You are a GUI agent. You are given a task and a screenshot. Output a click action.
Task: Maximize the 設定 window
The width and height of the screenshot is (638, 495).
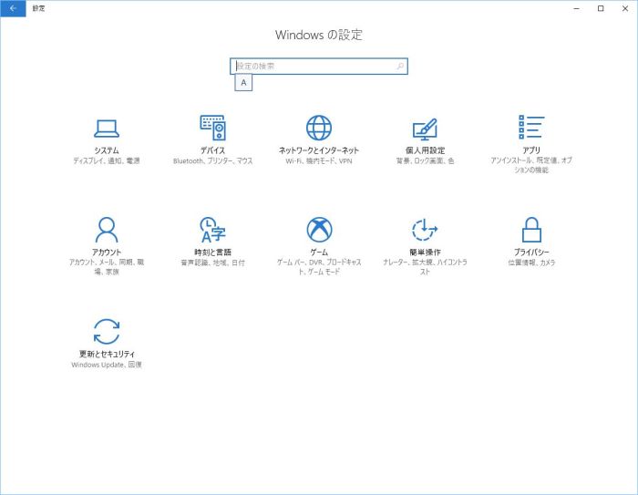click(x=601, y=7)
